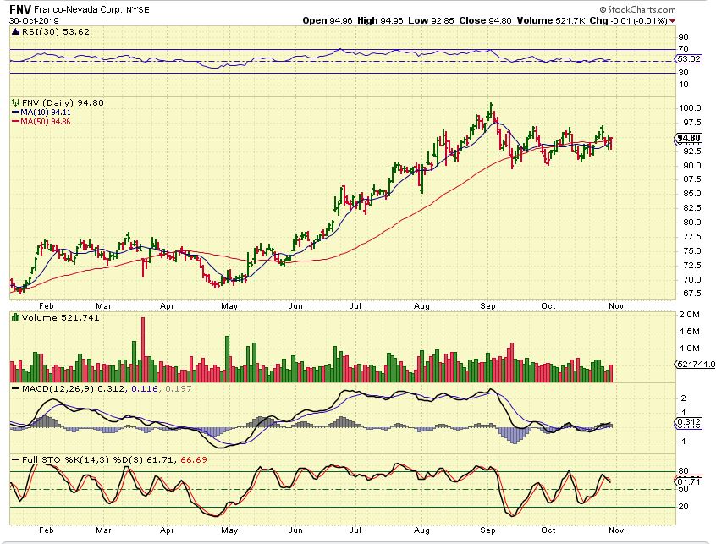Click the red MA(50) legend line swatch

[15, 121]
